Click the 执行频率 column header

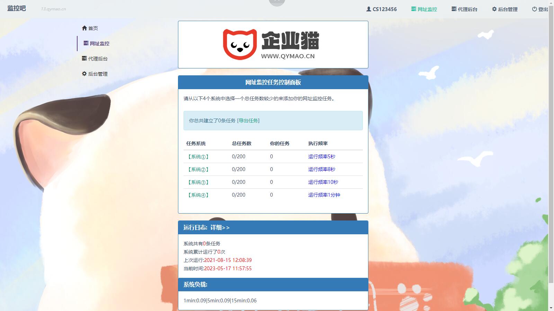[x=318, y=143]
